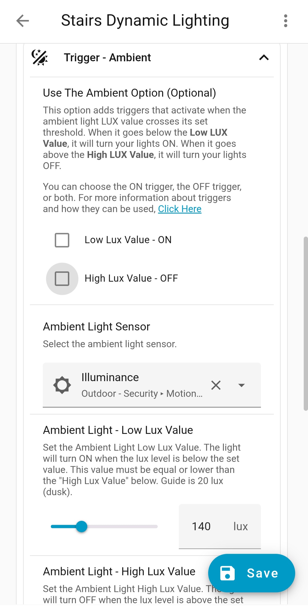Enable the High Lux Value - OFF checkbox
308x610 pixels.
(62, 278)
